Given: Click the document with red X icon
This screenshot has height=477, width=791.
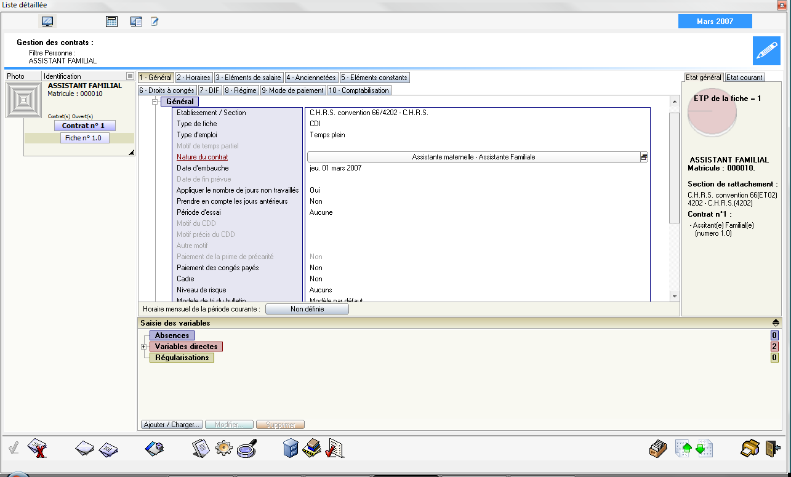Looking at the screenshot, I should (38, 448).
